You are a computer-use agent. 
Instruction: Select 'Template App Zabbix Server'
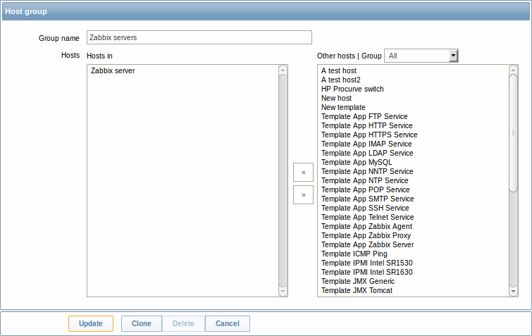coord(367,244)
